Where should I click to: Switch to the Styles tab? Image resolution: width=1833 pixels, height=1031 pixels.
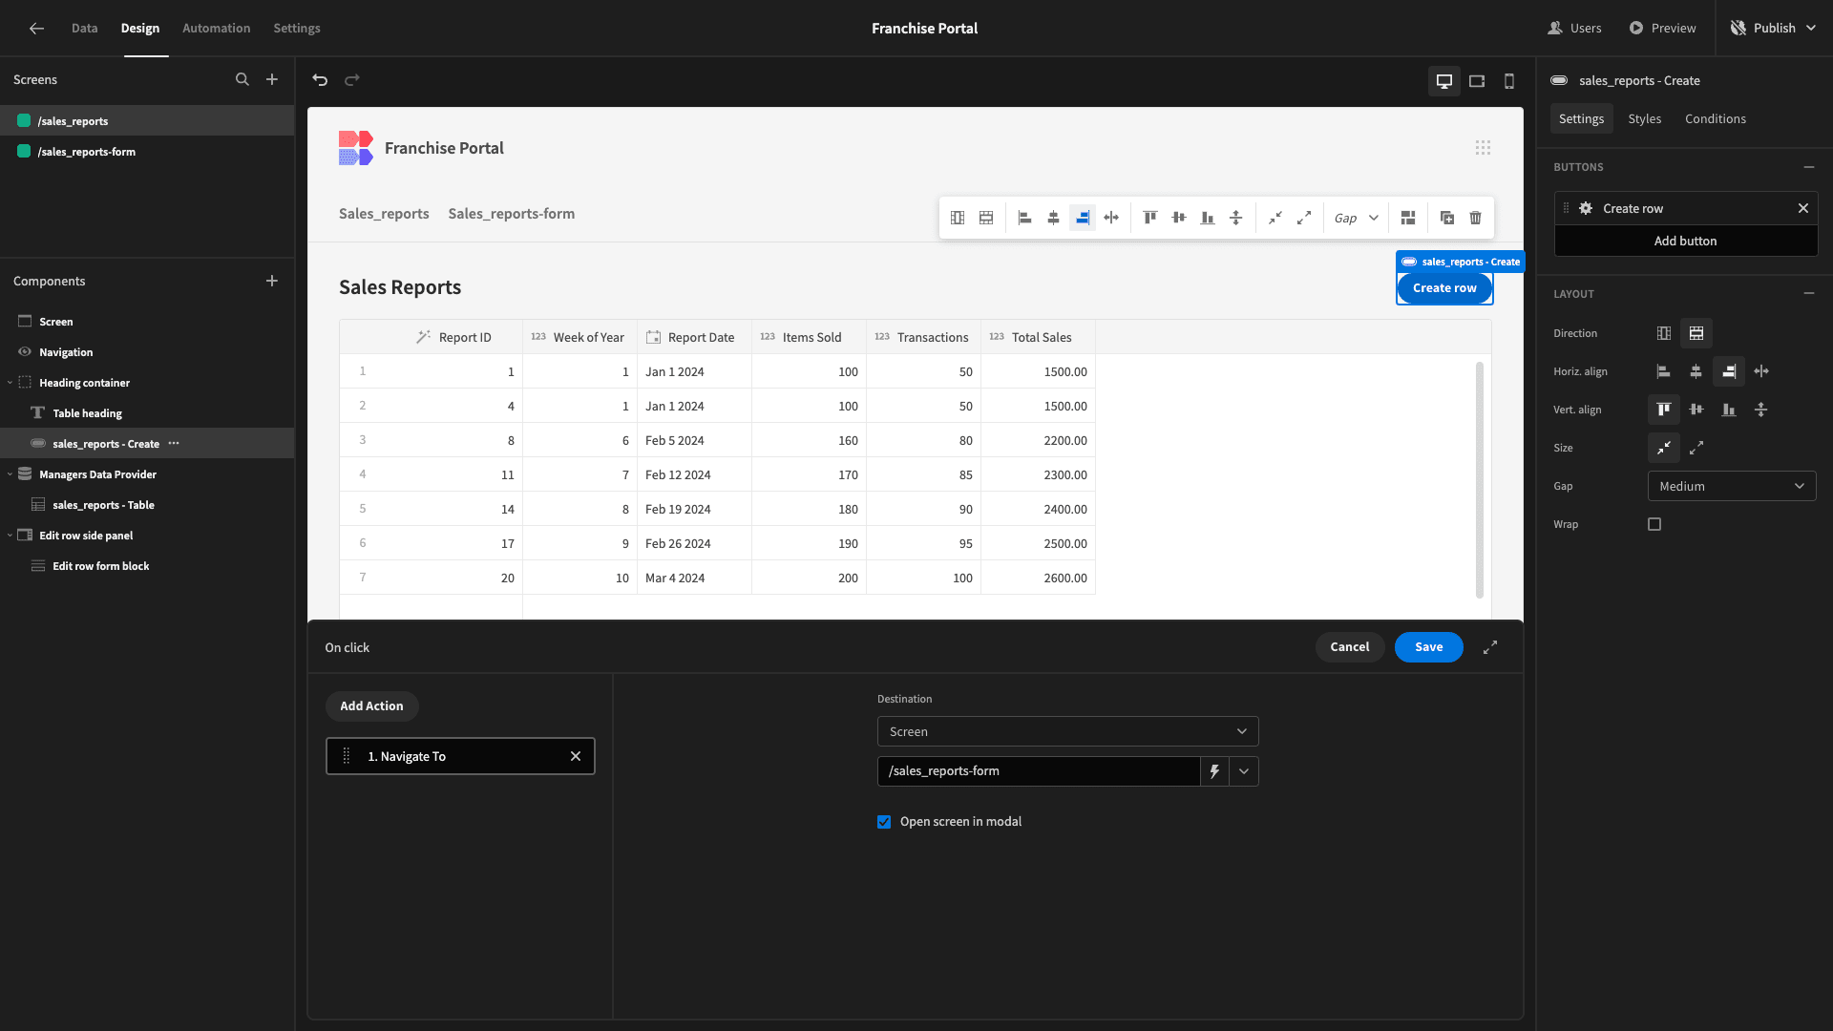click(1644, 118)
